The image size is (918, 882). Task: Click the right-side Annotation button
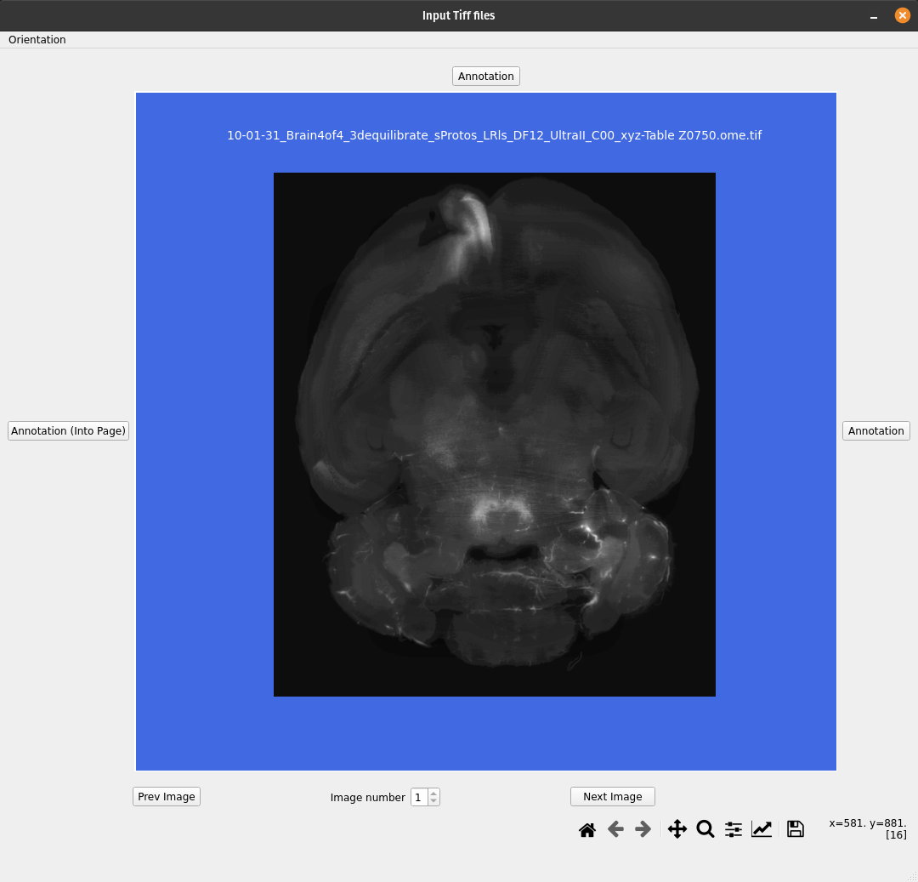pos(875,431)
